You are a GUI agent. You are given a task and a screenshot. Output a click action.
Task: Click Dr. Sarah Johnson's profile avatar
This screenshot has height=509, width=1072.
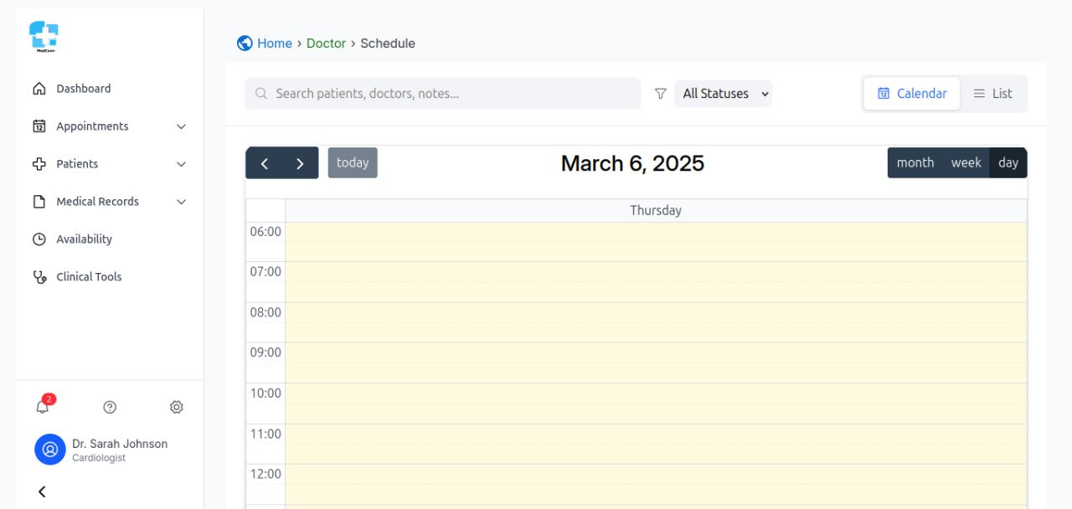pos(50,450)
